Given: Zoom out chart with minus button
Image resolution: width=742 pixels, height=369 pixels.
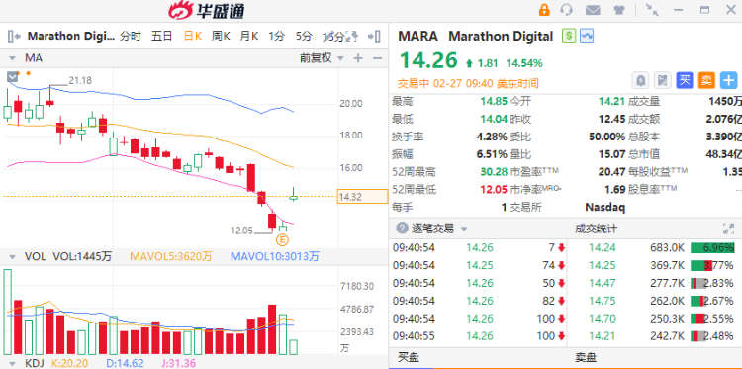Looking at the screenshot, I should pos(377,58).
